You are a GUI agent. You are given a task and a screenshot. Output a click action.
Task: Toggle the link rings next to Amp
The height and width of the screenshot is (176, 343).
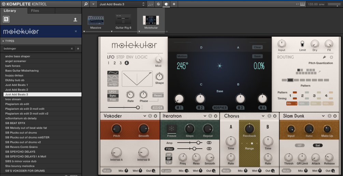pos(209,143)
